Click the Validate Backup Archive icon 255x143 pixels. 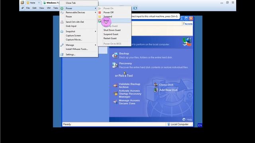[x=115, y=85]
